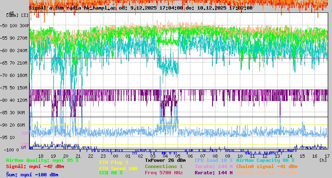332x178 pixels.
Task: Select the CPU load 10 % label
Action: 213,160
